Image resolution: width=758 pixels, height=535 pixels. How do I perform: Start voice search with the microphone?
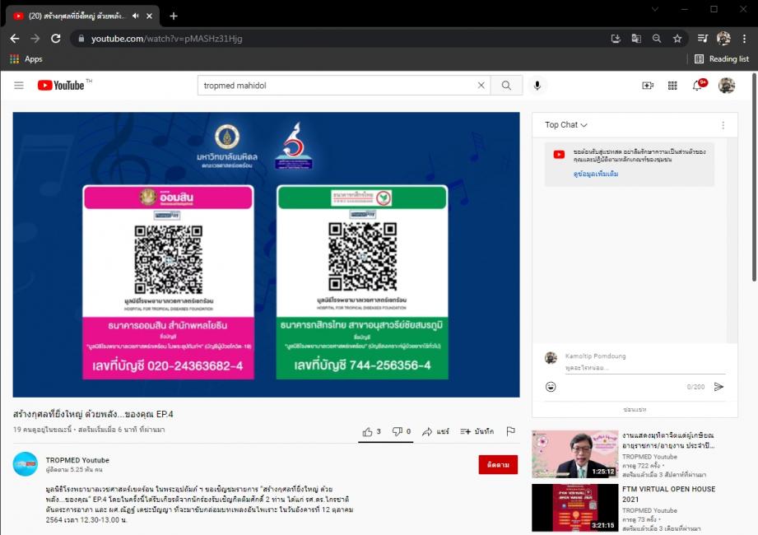537,86
